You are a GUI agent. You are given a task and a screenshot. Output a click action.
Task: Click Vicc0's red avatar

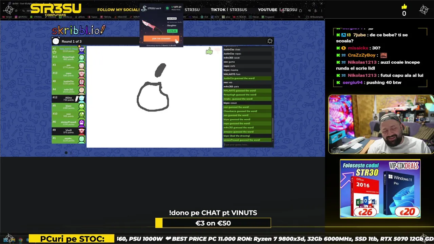81,131
